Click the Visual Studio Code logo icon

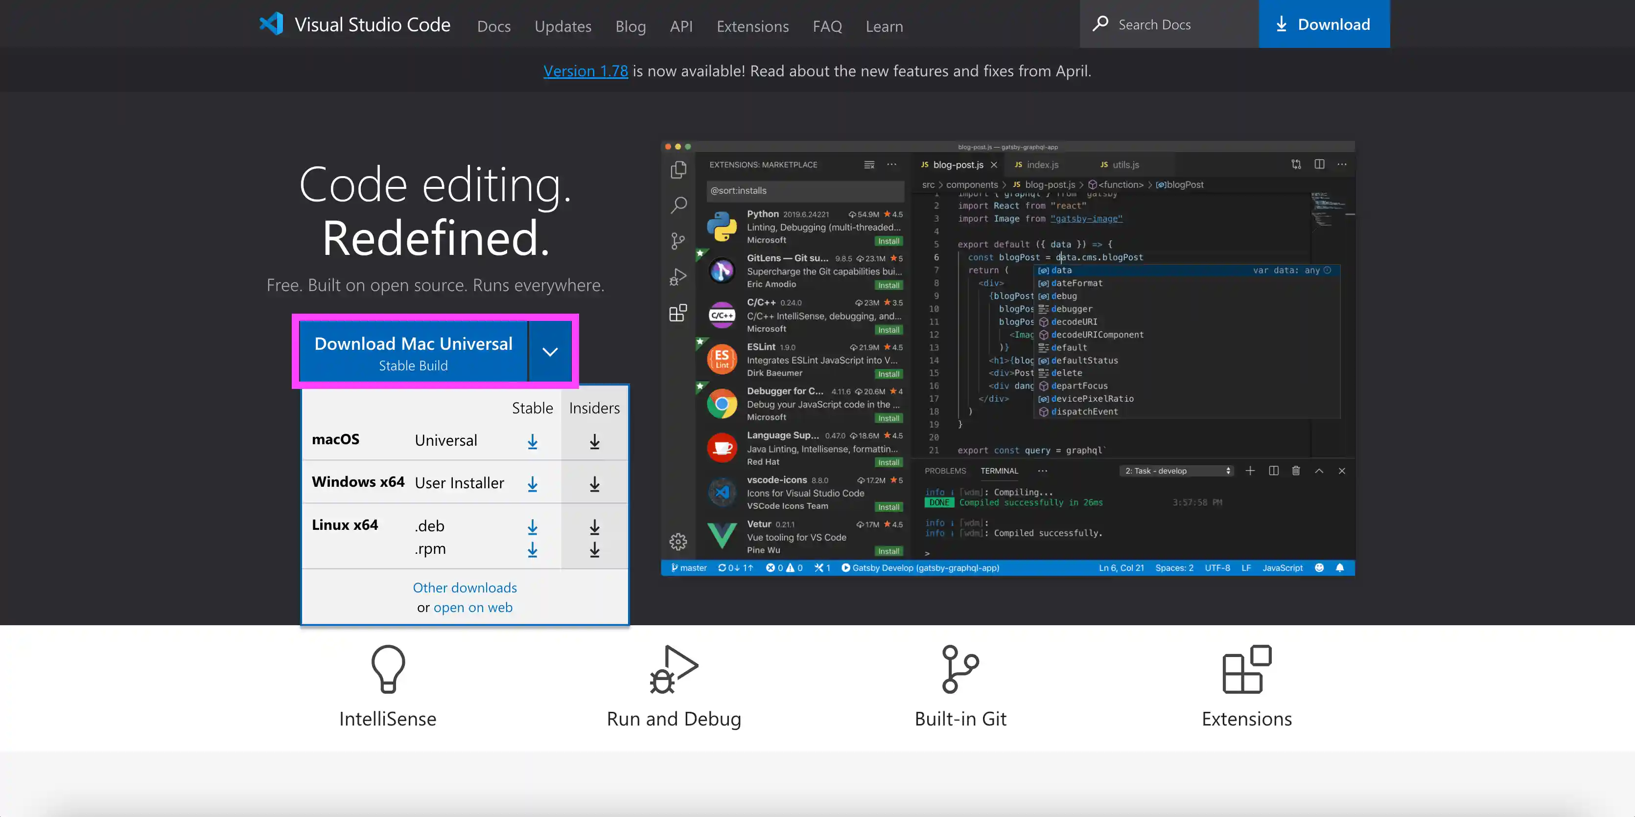click(271, 24)
